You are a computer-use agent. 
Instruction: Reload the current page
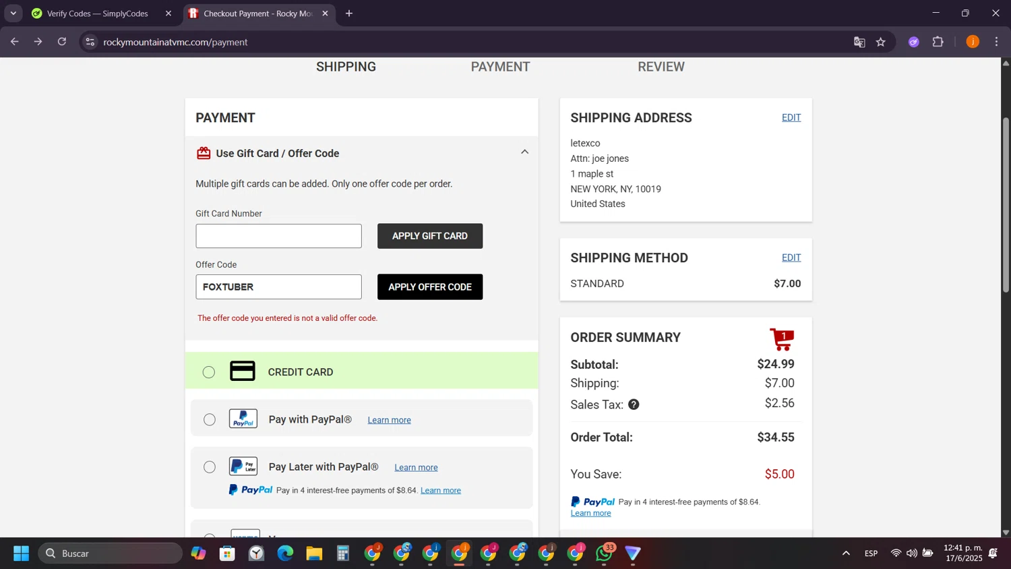pos(62,42)
